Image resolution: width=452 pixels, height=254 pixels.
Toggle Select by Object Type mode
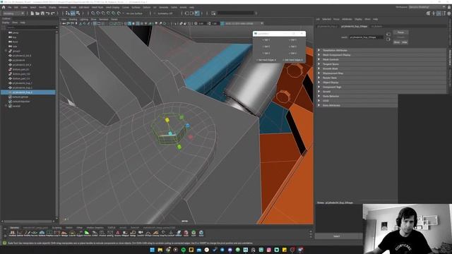73,13
